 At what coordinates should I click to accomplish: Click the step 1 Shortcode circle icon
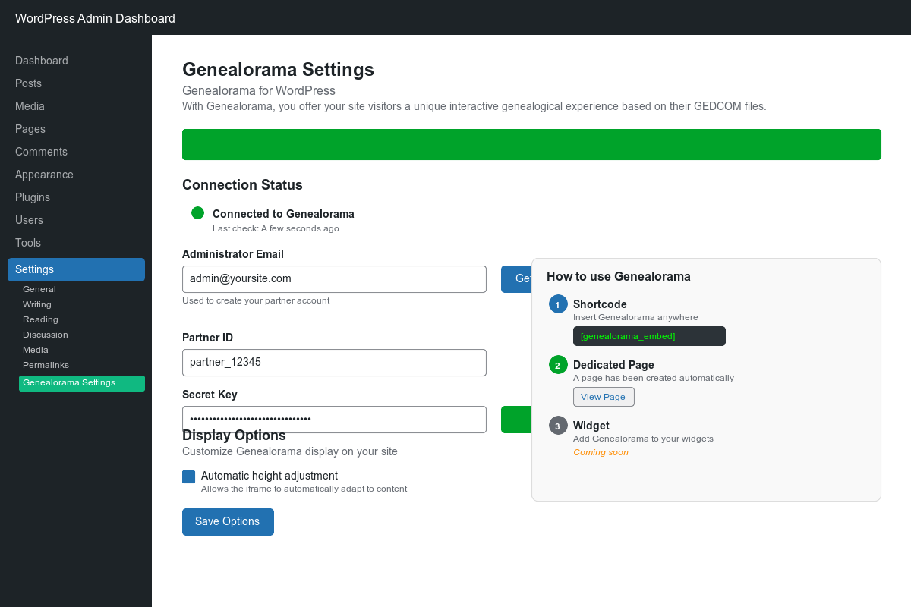[558, 304]
